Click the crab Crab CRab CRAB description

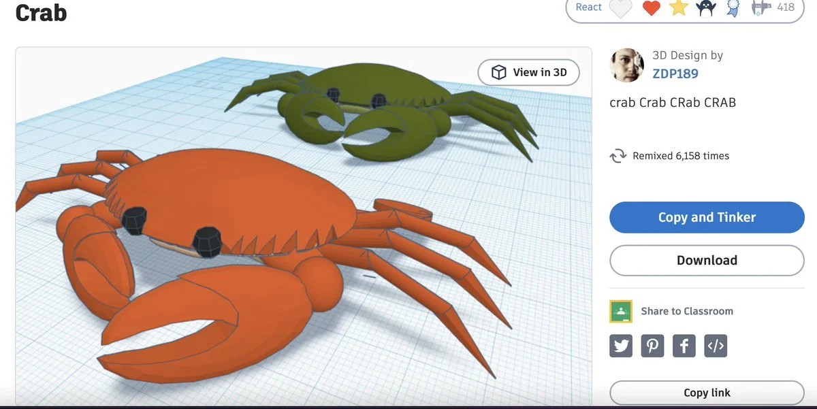pyautogui.click(x=673, y=103)
